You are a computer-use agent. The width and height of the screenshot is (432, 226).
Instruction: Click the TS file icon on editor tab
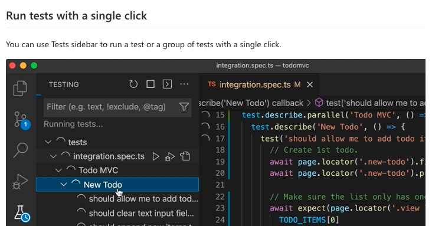click(212, 84)
